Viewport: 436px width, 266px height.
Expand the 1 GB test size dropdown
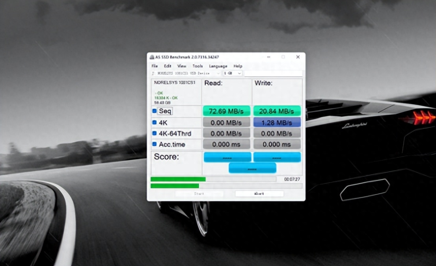tap(233, 73)
